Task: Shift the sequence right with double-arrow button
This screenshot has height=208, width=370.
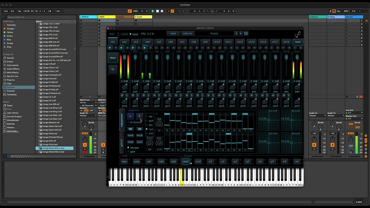Action: click(140, 129)
